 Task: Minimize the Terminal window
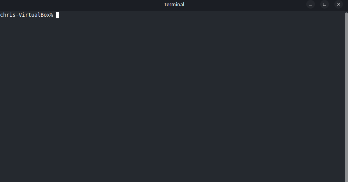pyautogui.click(x=311, y=4)
